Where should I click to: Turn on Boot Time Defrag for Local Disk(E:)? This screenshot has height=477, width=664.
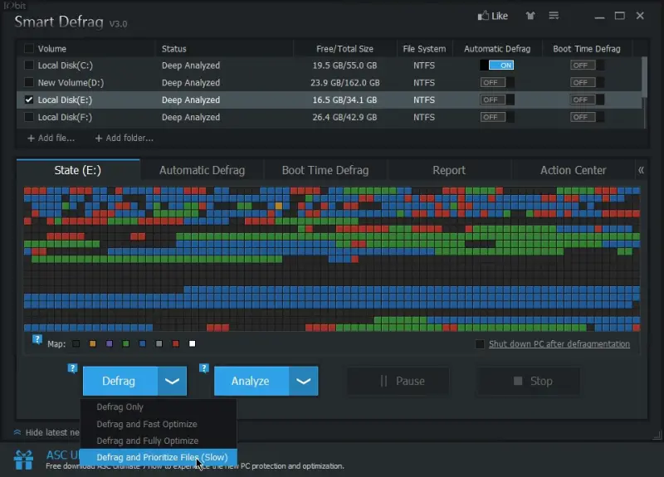pos(587,100)
